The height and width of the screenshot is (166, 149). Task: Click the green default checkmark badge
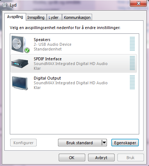[x=27, y=50]
